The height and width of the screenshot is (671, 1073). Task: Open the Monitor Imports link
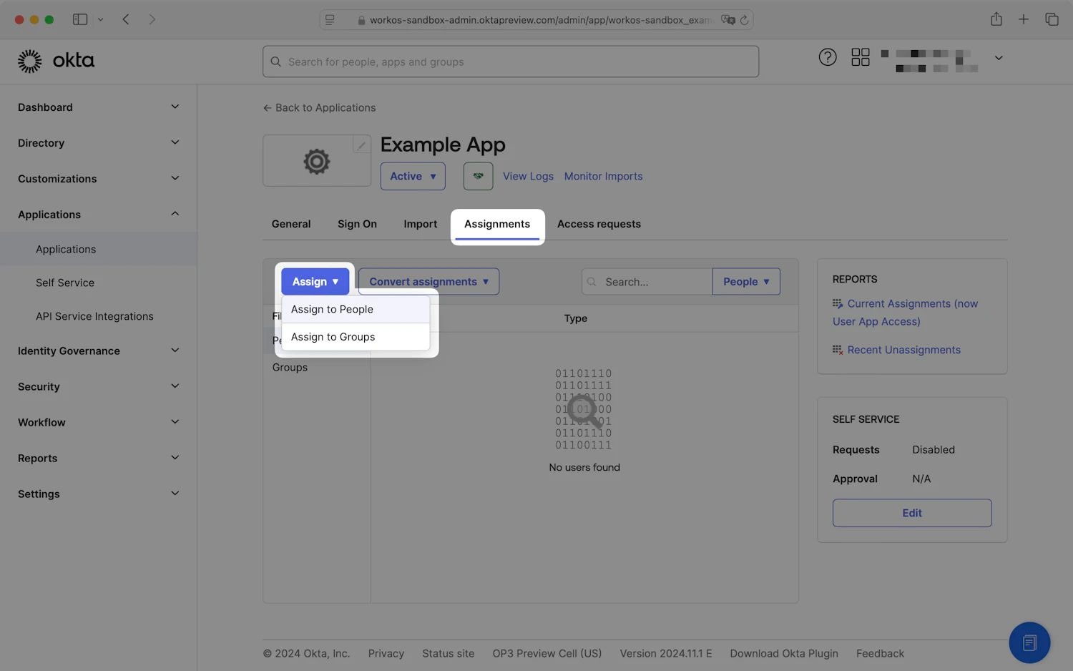coord(603,176)
